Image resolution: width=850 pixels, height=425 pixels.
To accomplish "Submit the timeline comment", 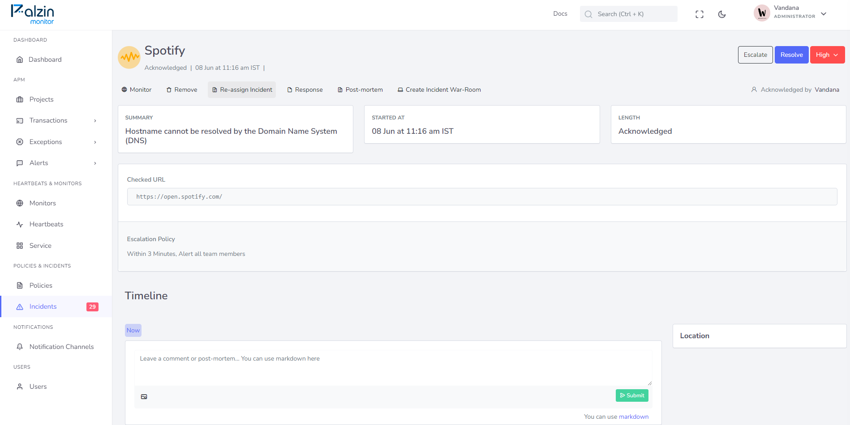I will (632, 395).
